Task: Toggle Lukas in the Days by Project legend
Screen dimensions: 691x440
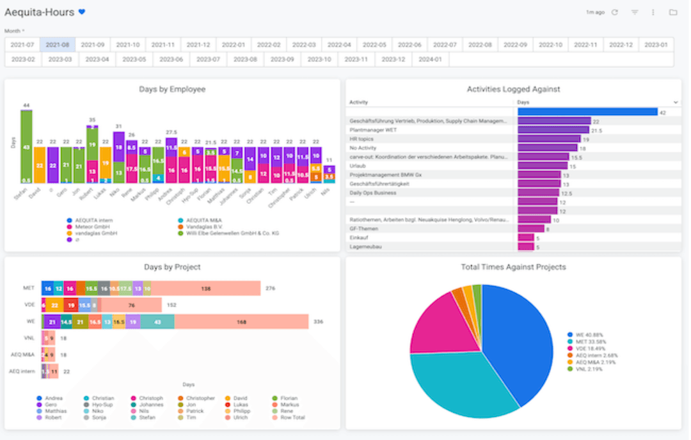Action: tap(236, 405)
